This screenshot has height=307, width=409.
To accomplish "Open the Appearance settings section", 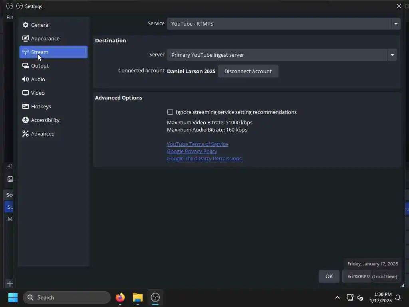I will click(54, 38).
